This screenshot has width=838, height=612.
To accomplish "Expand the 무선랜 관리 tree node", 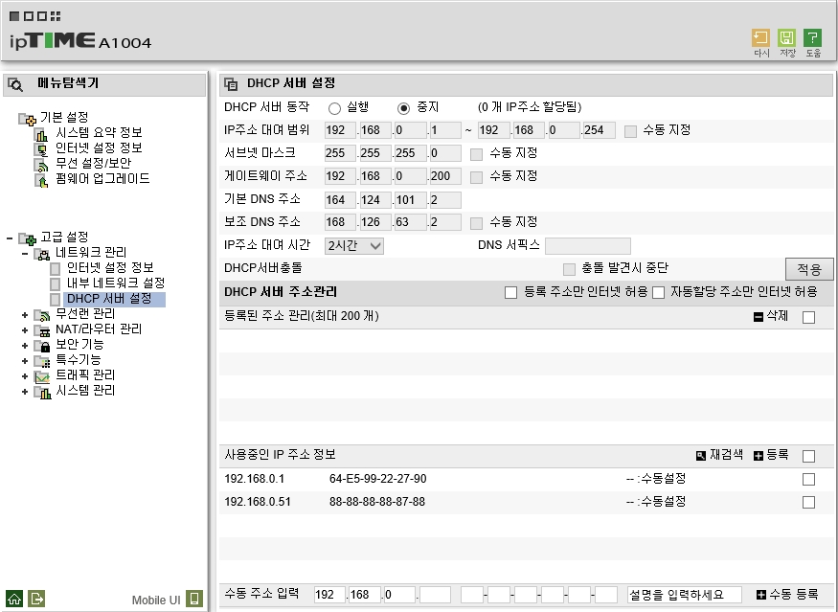I will 25,315.
